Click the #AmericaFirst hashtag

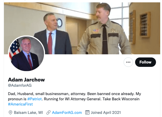click(x=20, y=104)
